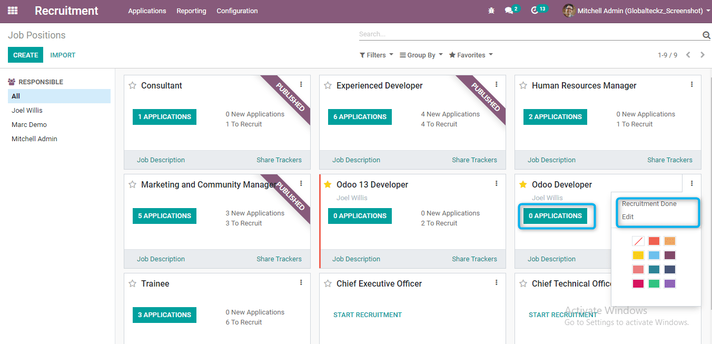Open the bug report icon in top bar

click(491, 10)
